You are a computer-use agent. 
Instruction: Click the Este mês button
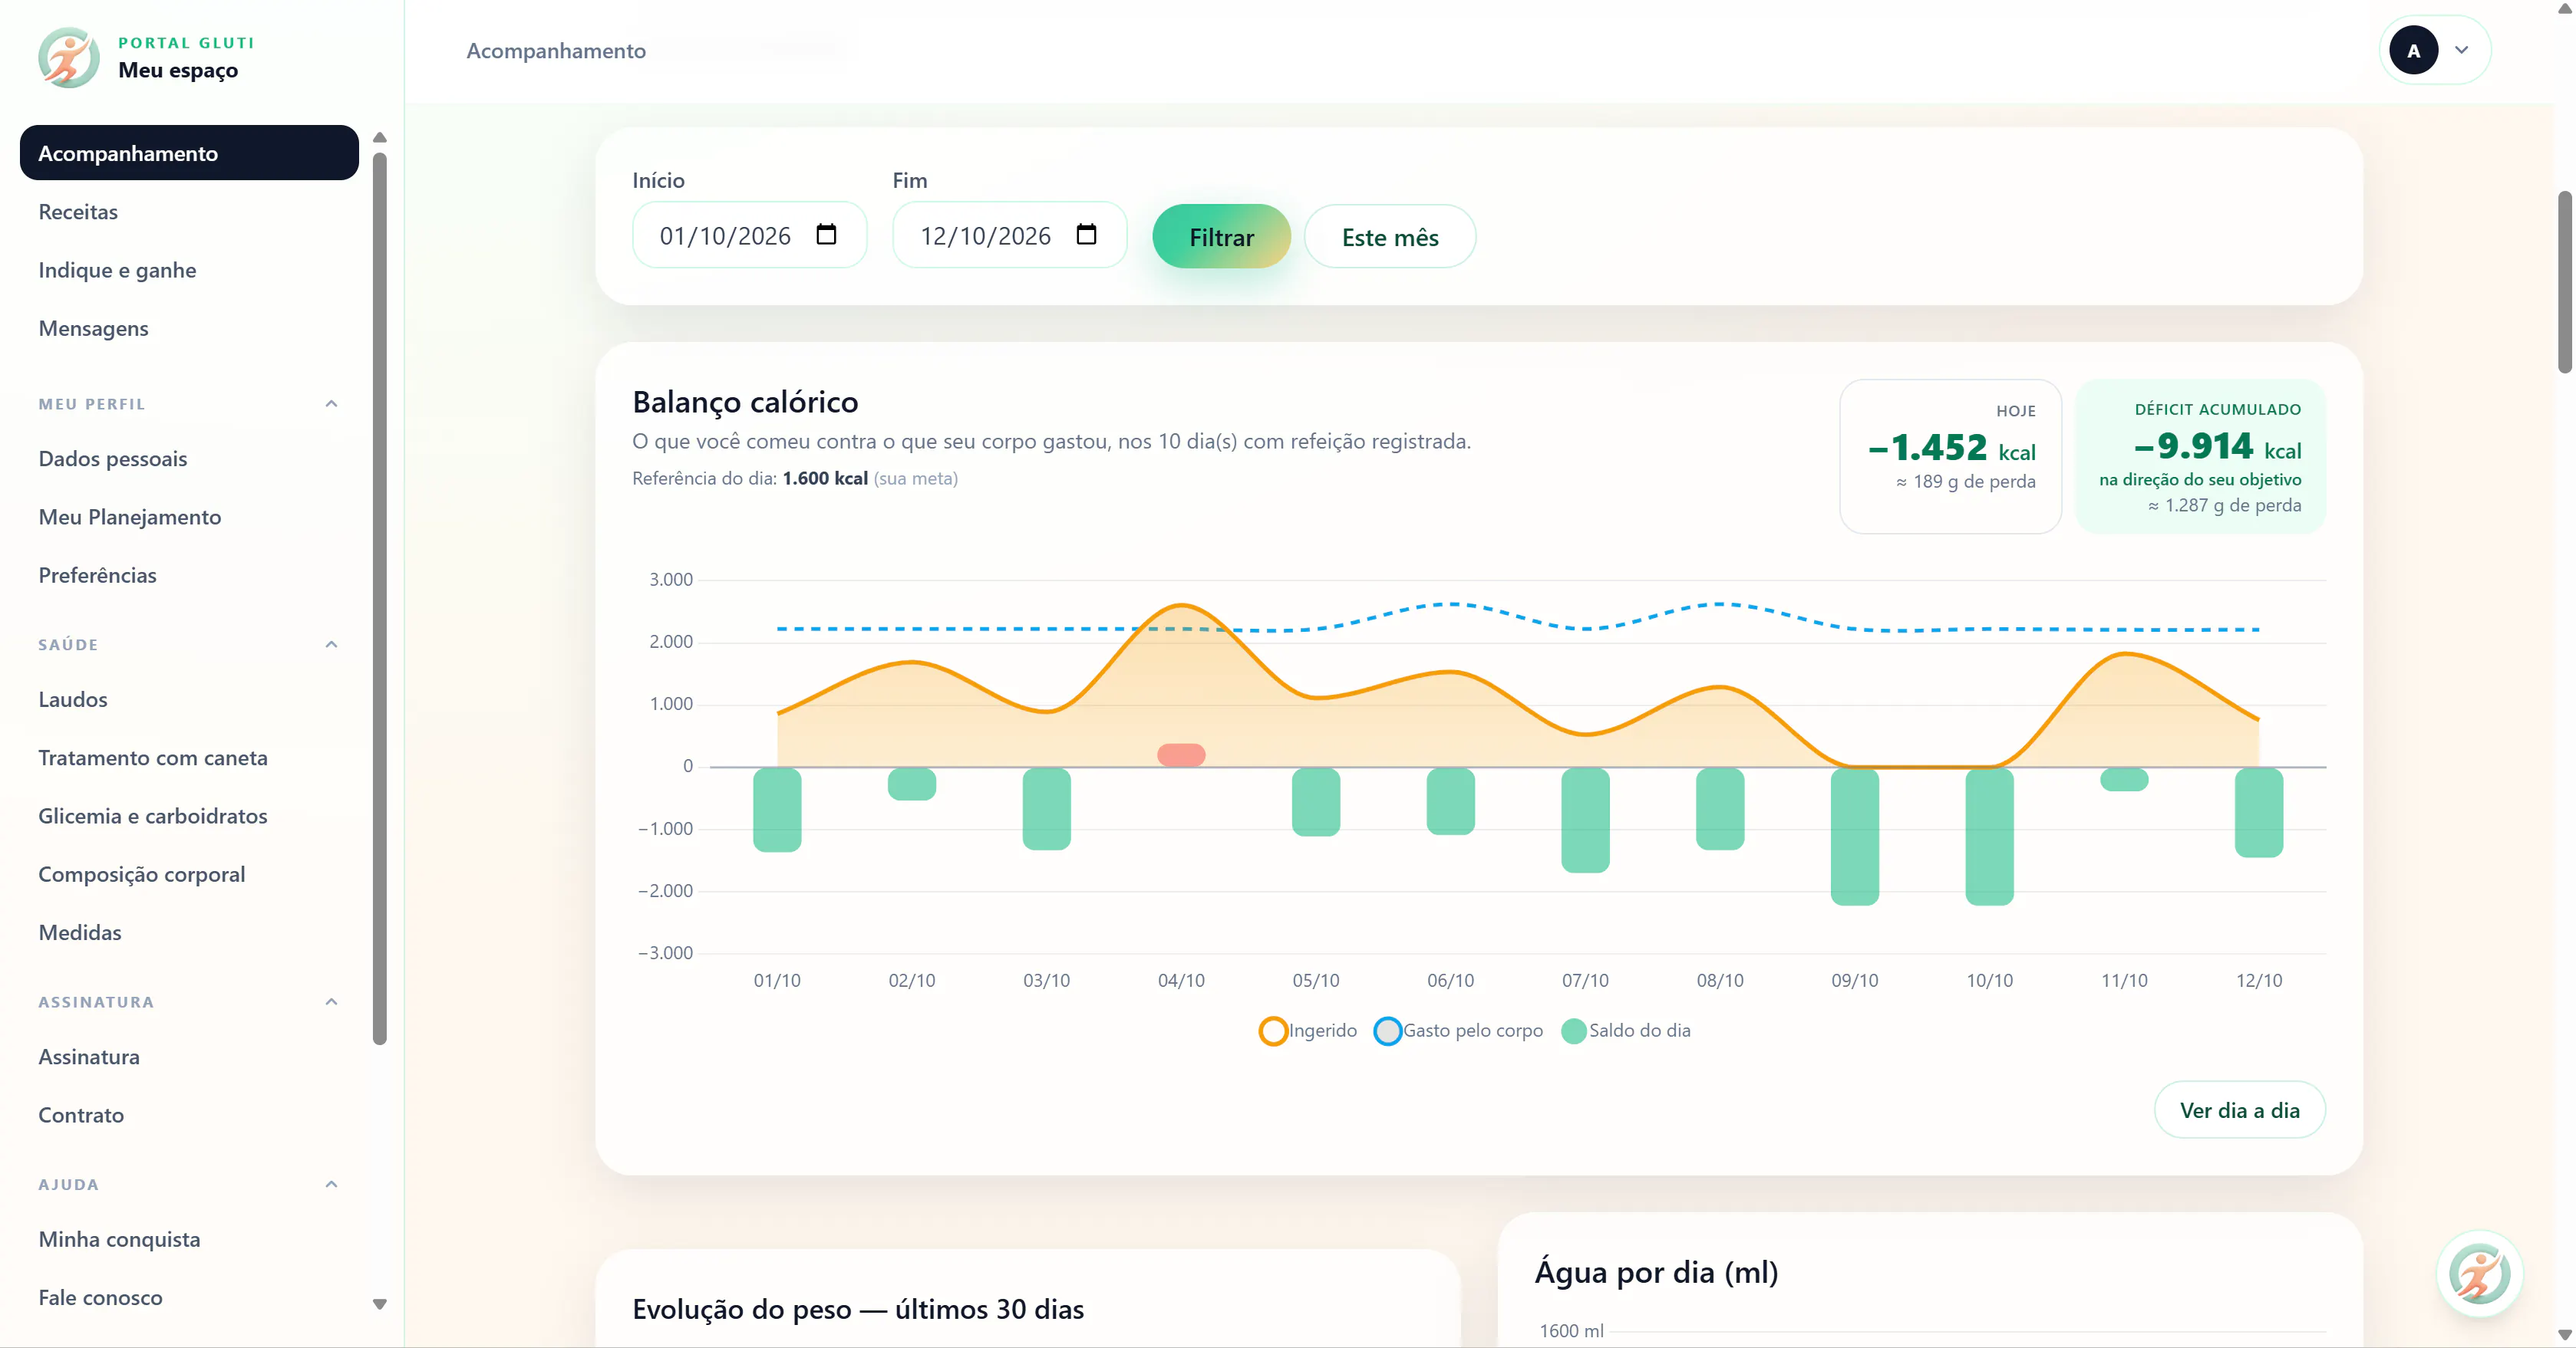click(x=1390, y=237)
